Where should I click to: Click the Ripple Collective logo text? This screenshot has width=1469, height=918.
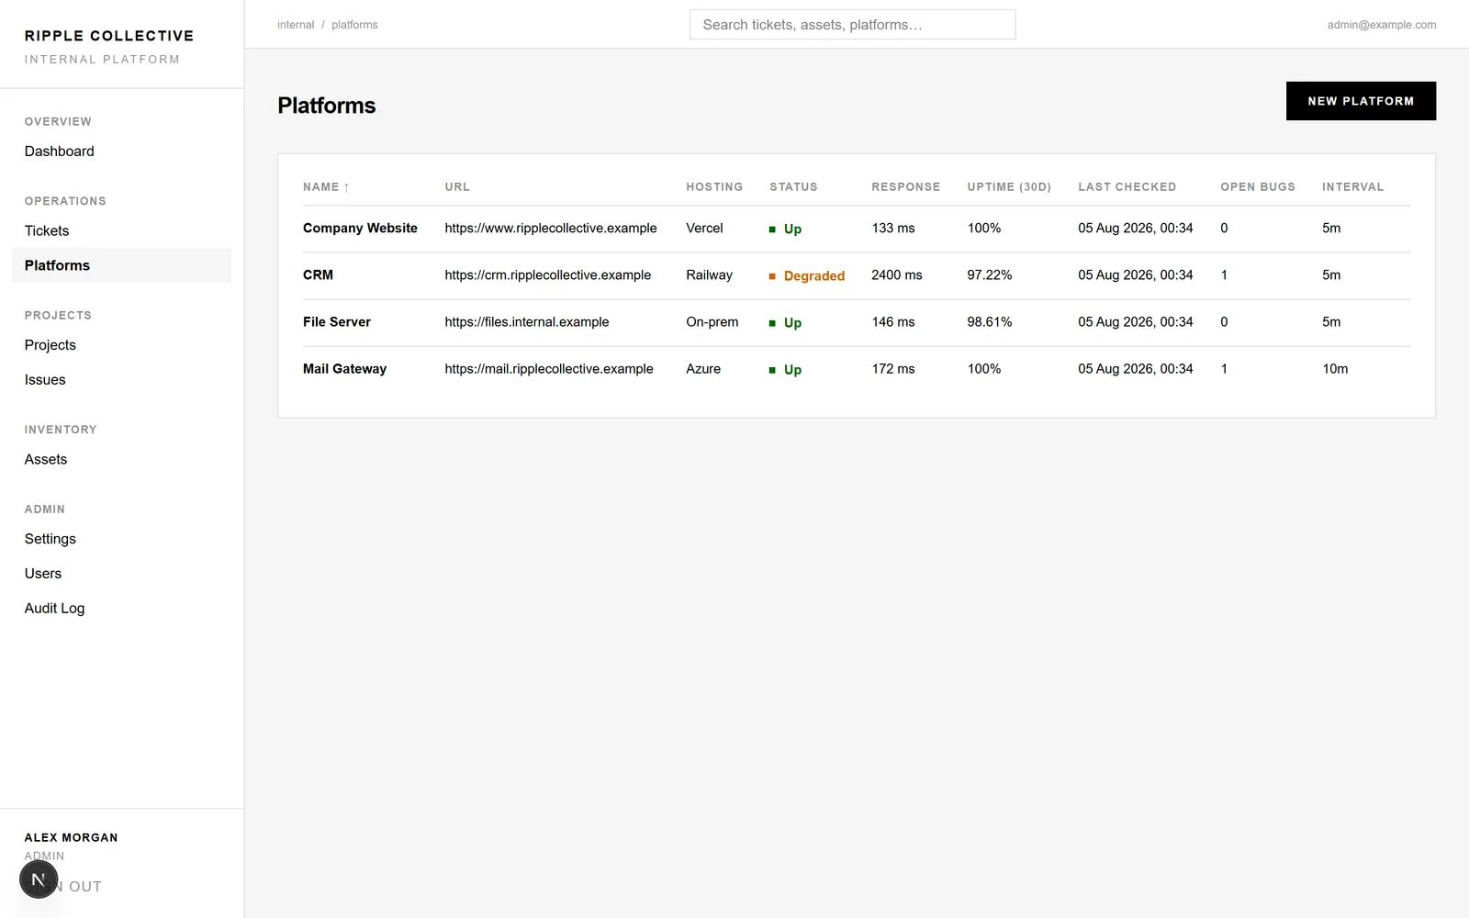(109, 36)
